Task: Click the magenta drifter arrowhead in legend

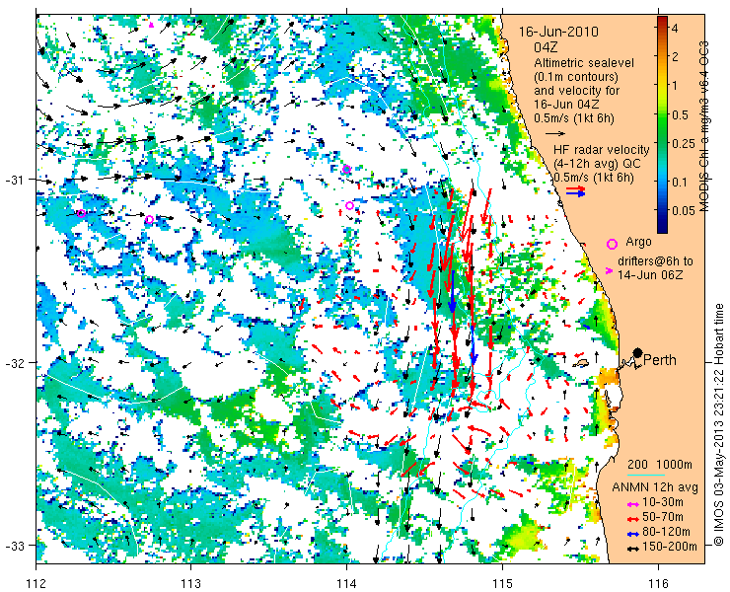Action: 609,270
